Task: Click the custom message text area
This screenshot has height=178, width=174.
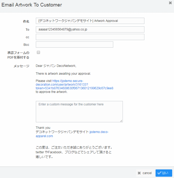Action: coord(79,111)
